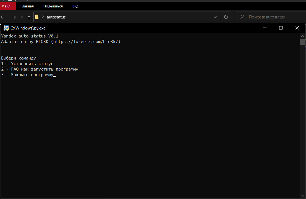Click the console scrollbar down arrow

302,195
